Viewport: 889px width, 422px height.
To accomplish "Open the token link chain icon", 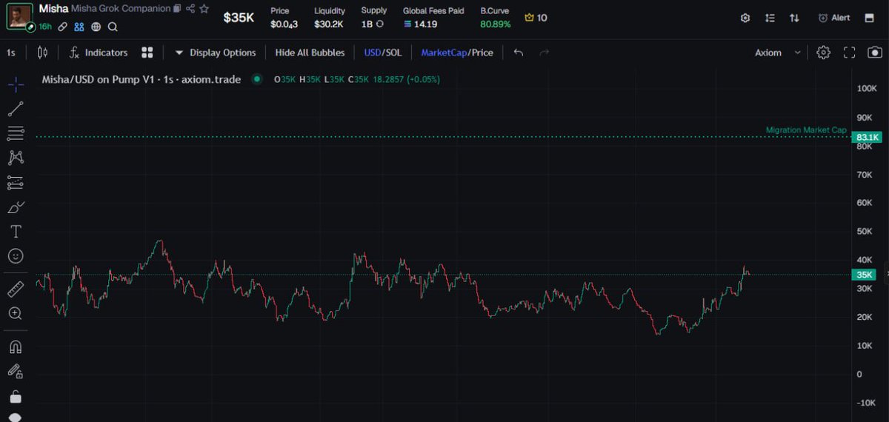I will coord(63,27).
